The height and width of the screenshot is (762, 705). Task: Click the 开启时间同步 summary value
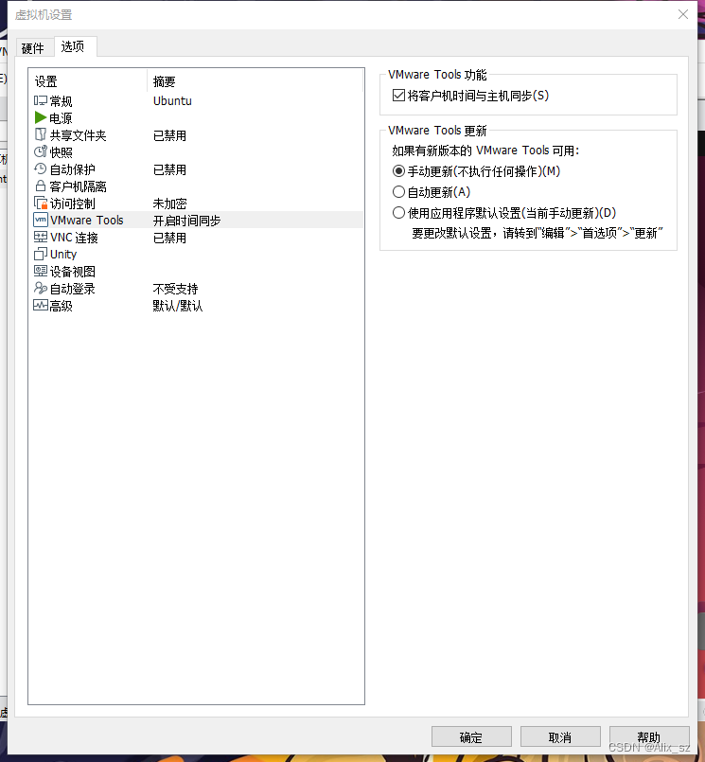coord(186,221)
